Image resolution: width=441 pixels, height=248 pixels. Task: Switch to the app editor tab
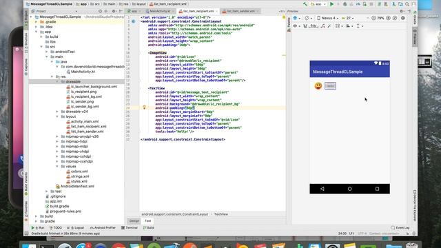[x=134, y=11]
